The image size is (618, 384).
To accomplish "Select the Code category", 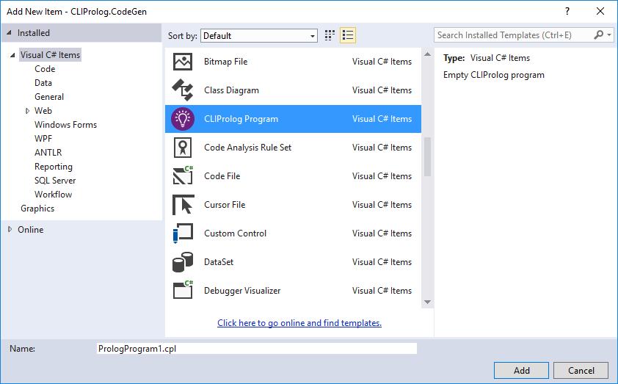I will [45, 69].
